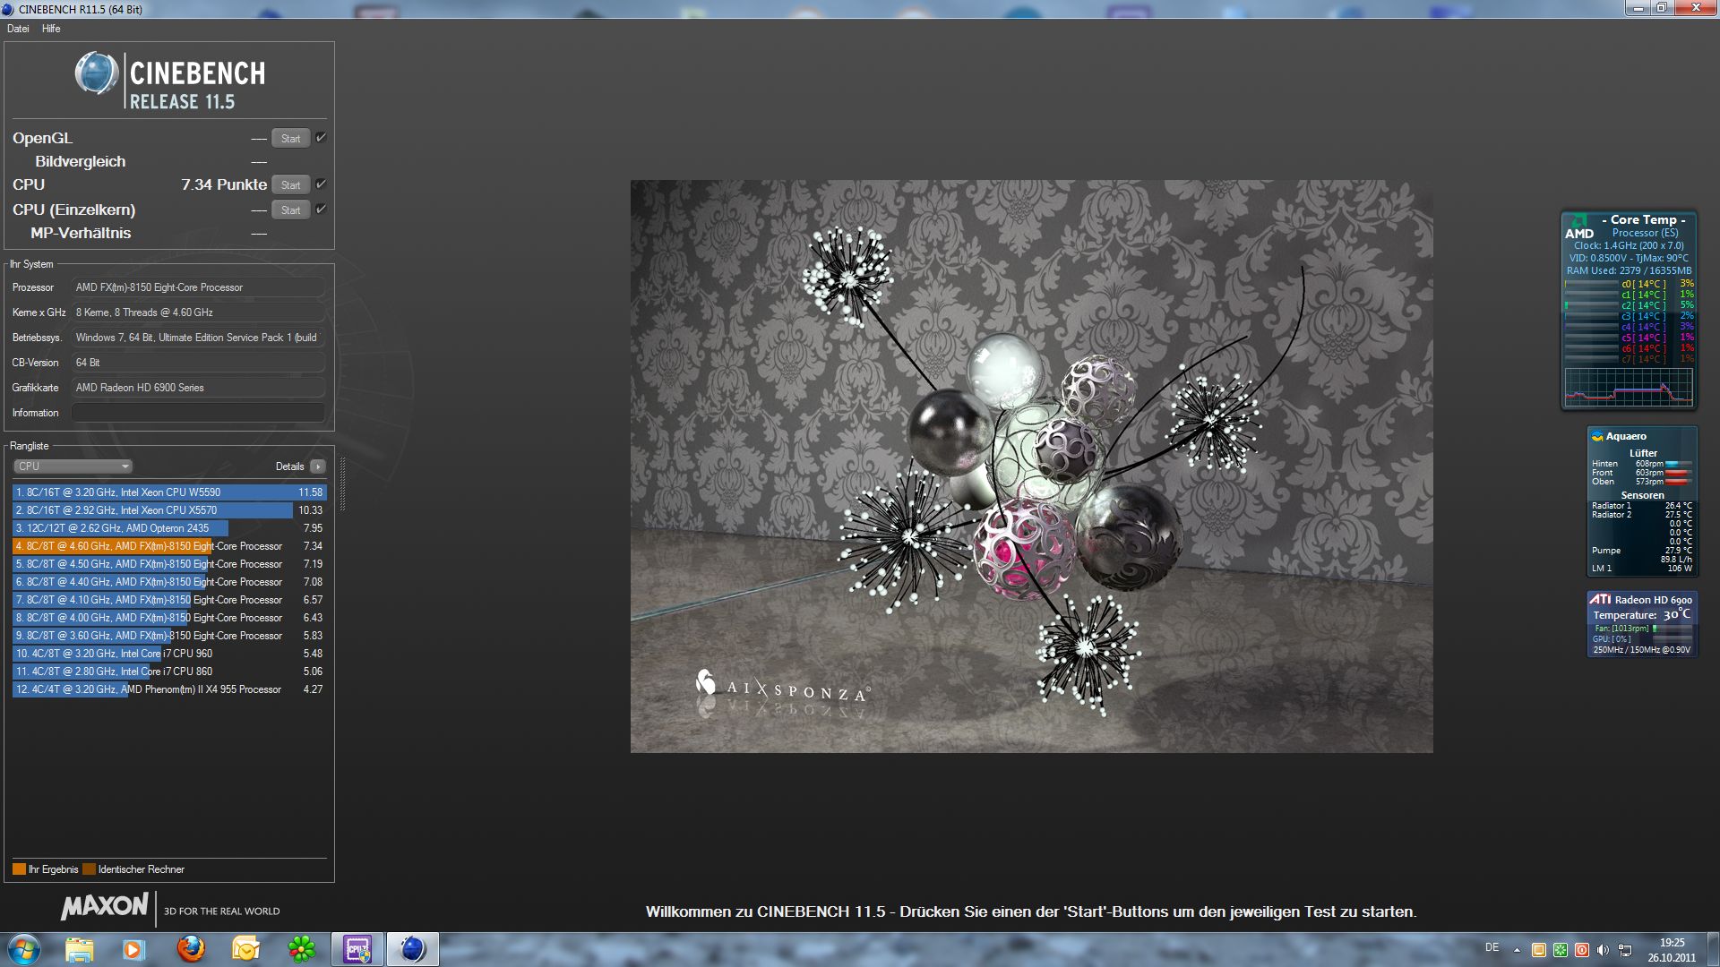1720x967 pixels.
Task: Click the 7.34 Punkte CPU score
Action: (224, 184)
